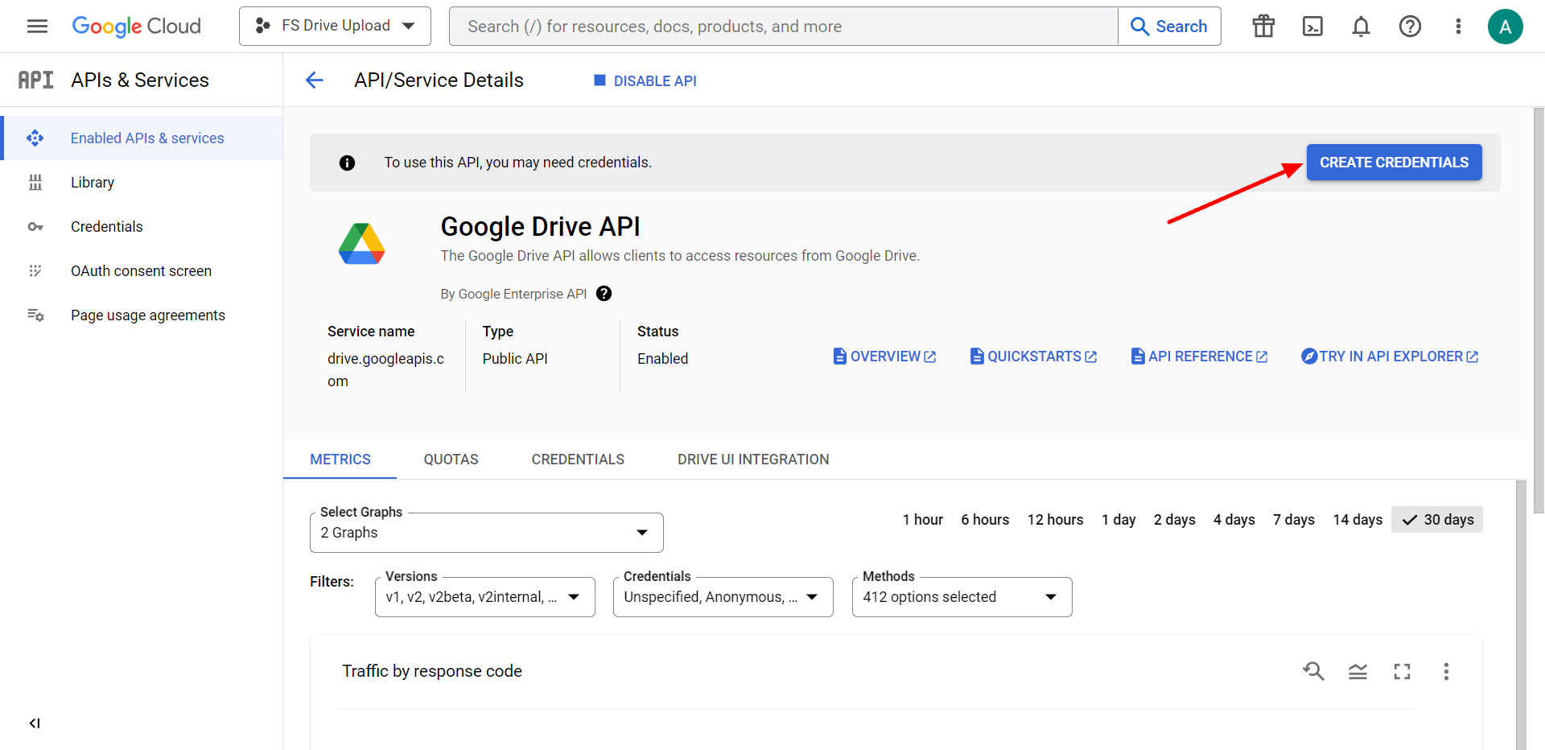Switch to DRIVE UI INTEGRATION tab
Screen dimensions: 1545x750
pyautogui.click(x=753, y=459)
